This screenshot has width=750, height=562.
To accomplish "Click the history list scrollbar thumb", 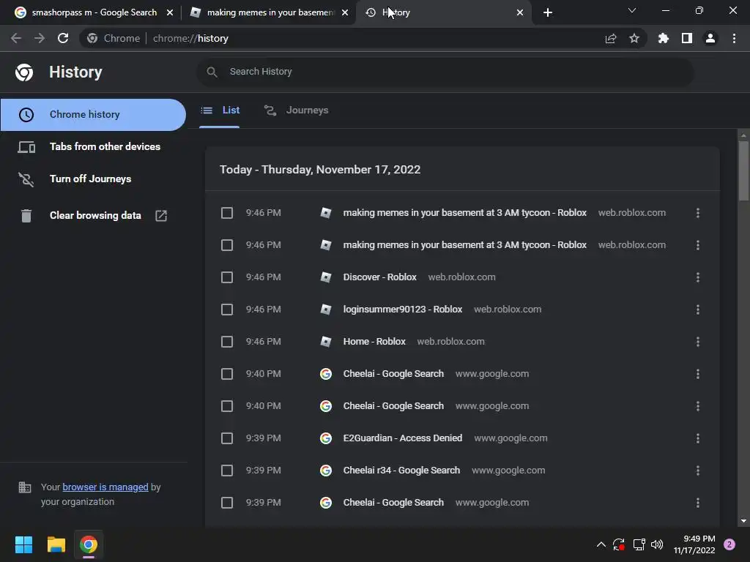I will click(x=743, y=171).
